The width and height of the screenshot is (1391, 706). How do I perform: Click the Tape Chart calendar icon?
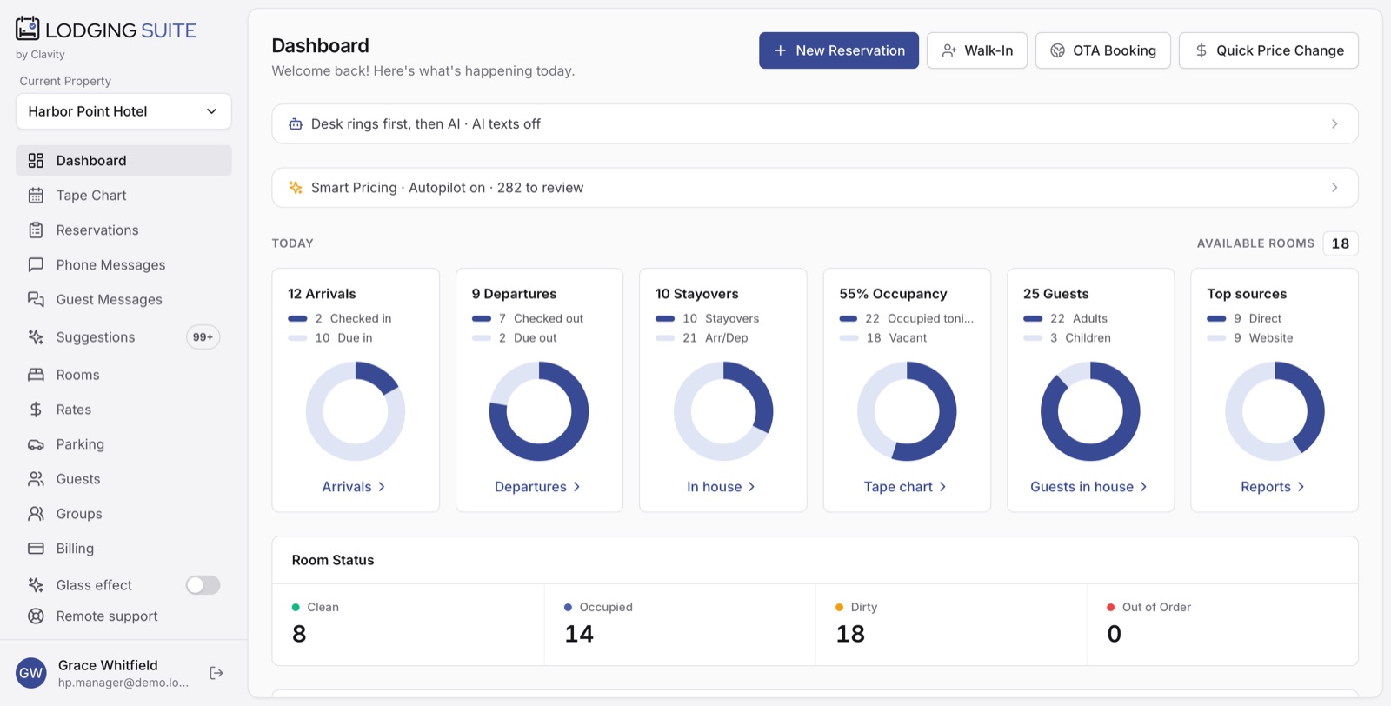coord(36,196)
